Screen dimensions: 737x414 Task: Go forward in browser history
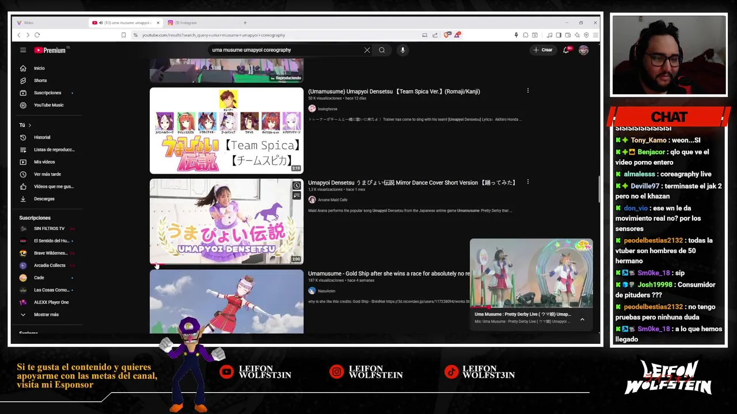[27, 35]
